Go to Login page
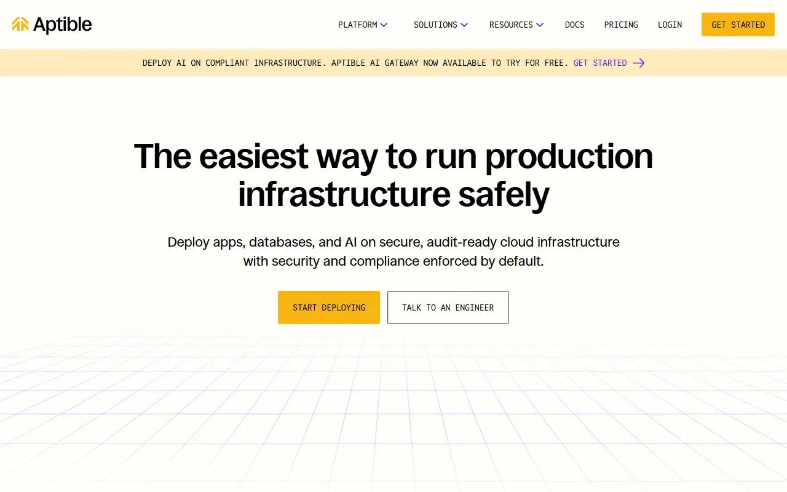The height and width of the screenshot is (492, 787). pos(670,25)
